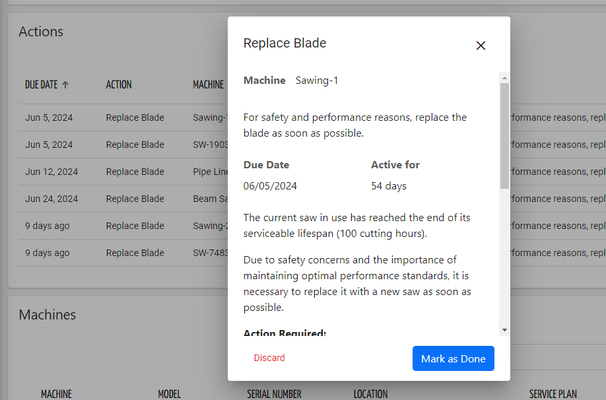Image resolution: width=606 pixels, height=400 pixels.
Task: Click the '06/05/2024' due date value
Action: tap(270, 186)
